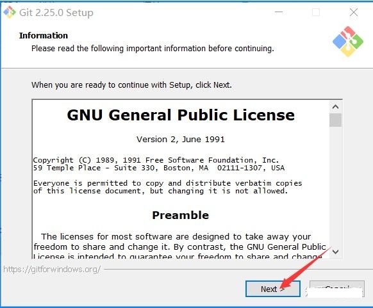Click the scrollbar up arrow in license box
The width and height of the screenshot is (373, 308).
(x=335, y=107)
